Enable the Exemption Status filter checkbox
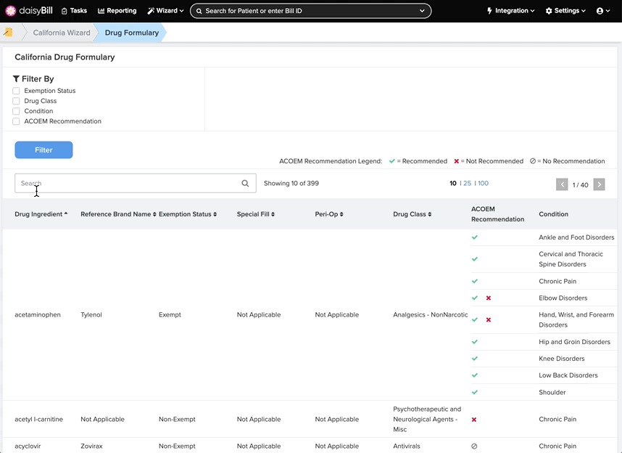Image resolution: width=622 pixels, height=453 pixels. 16,91
